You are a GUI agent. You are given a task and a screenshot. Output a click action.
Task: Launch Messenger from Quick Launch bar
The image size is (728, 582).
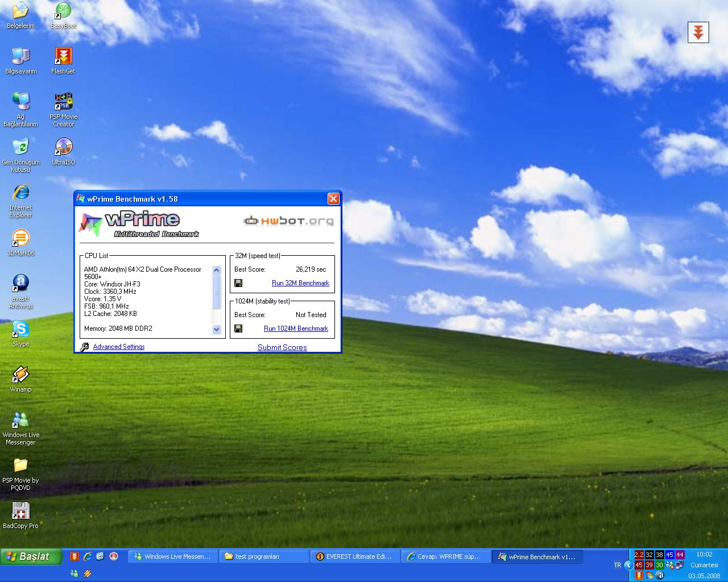point(75,573)
